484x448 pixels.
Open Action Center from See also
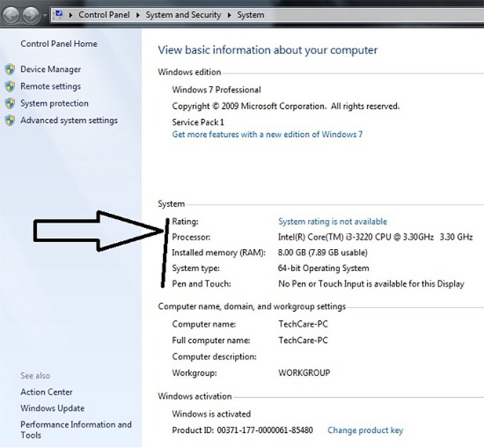point(46,392)
